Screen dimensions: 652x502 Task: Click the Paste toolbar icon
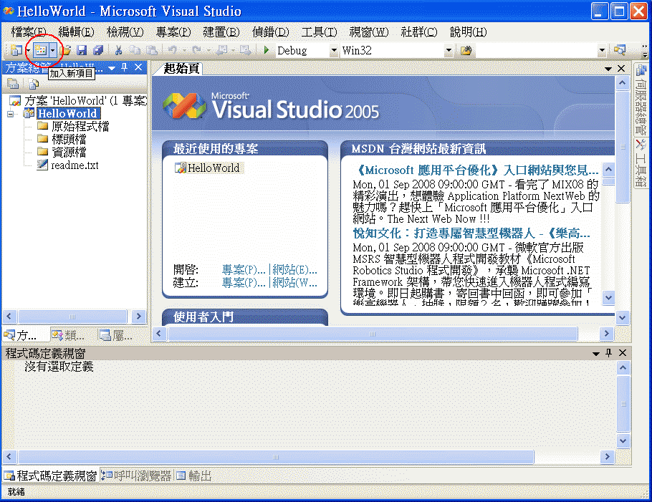(x=151, y=50)
